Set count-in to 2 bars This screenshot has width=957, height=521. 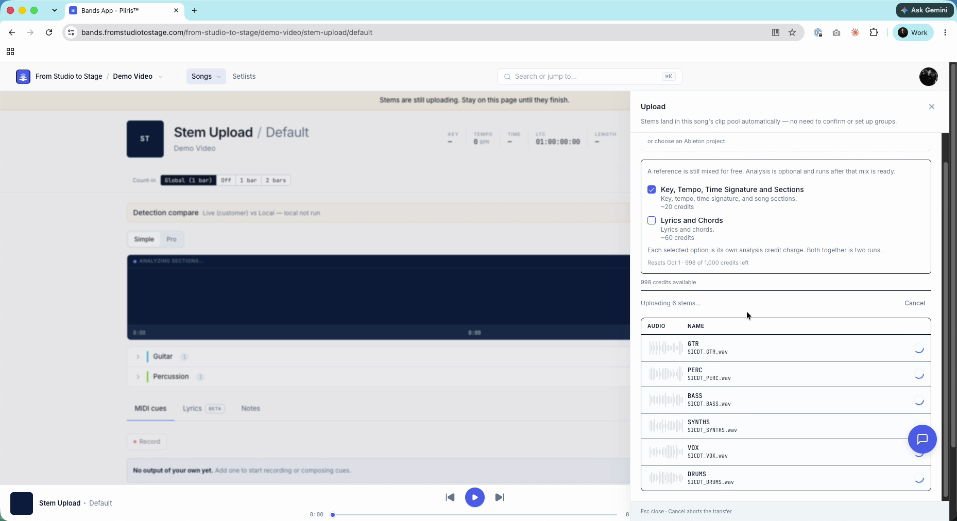276,180
